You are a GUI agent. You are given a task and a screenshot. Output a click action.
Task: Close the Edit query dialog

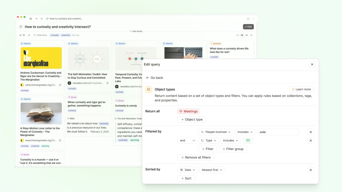pos(312,64)
